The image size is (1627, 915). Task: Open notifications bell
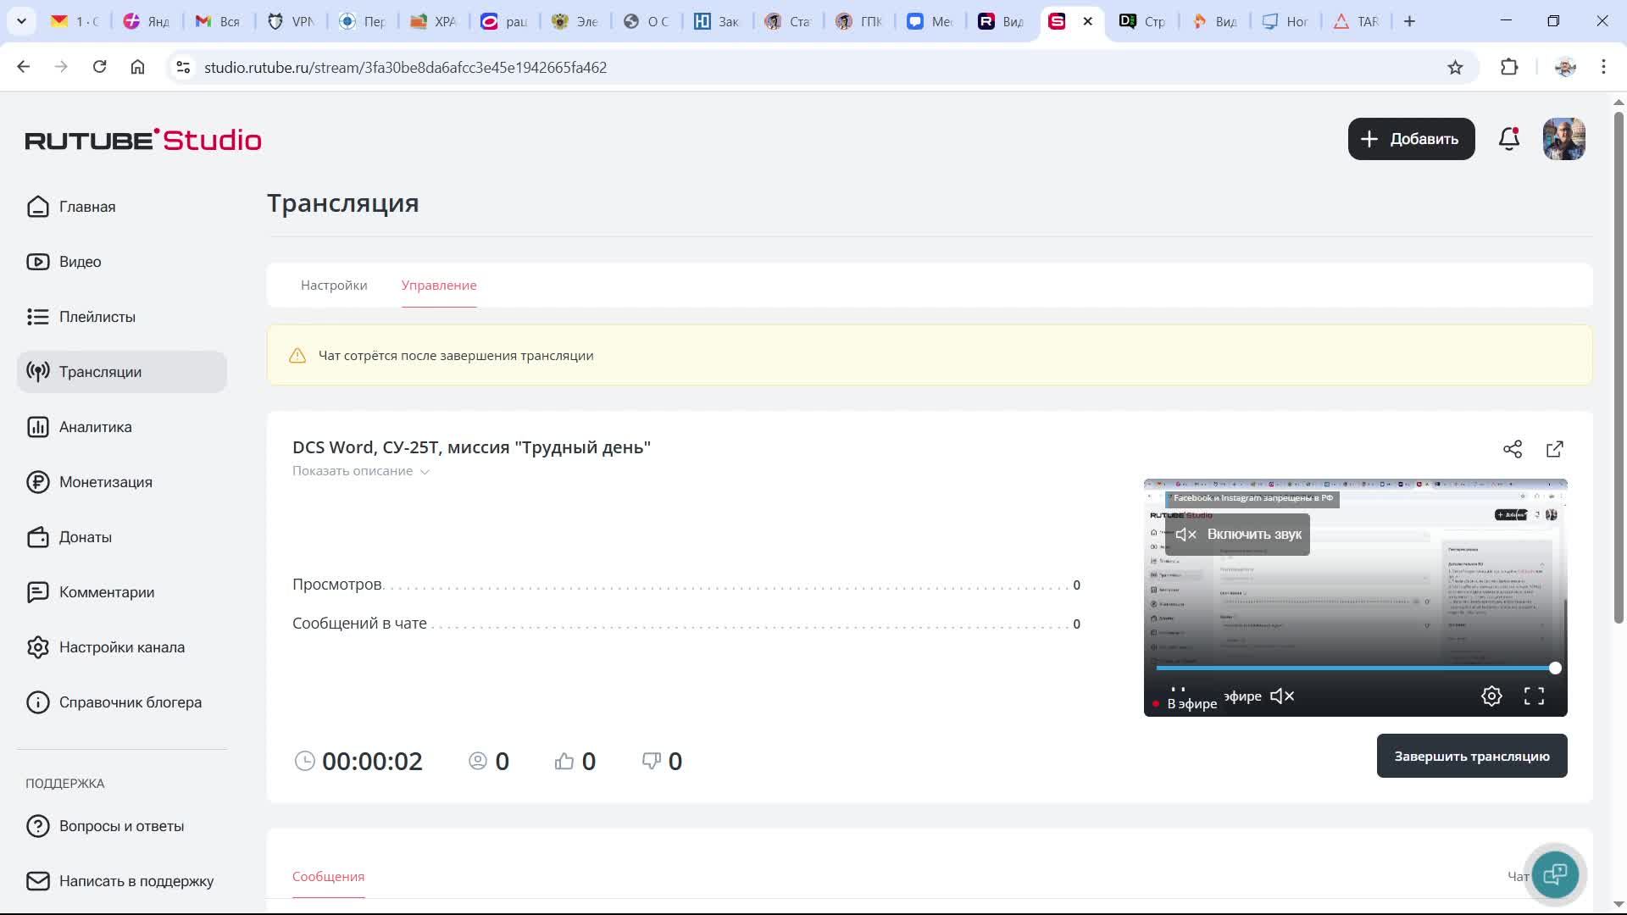pyautogui.click(x=1509, y=139)
